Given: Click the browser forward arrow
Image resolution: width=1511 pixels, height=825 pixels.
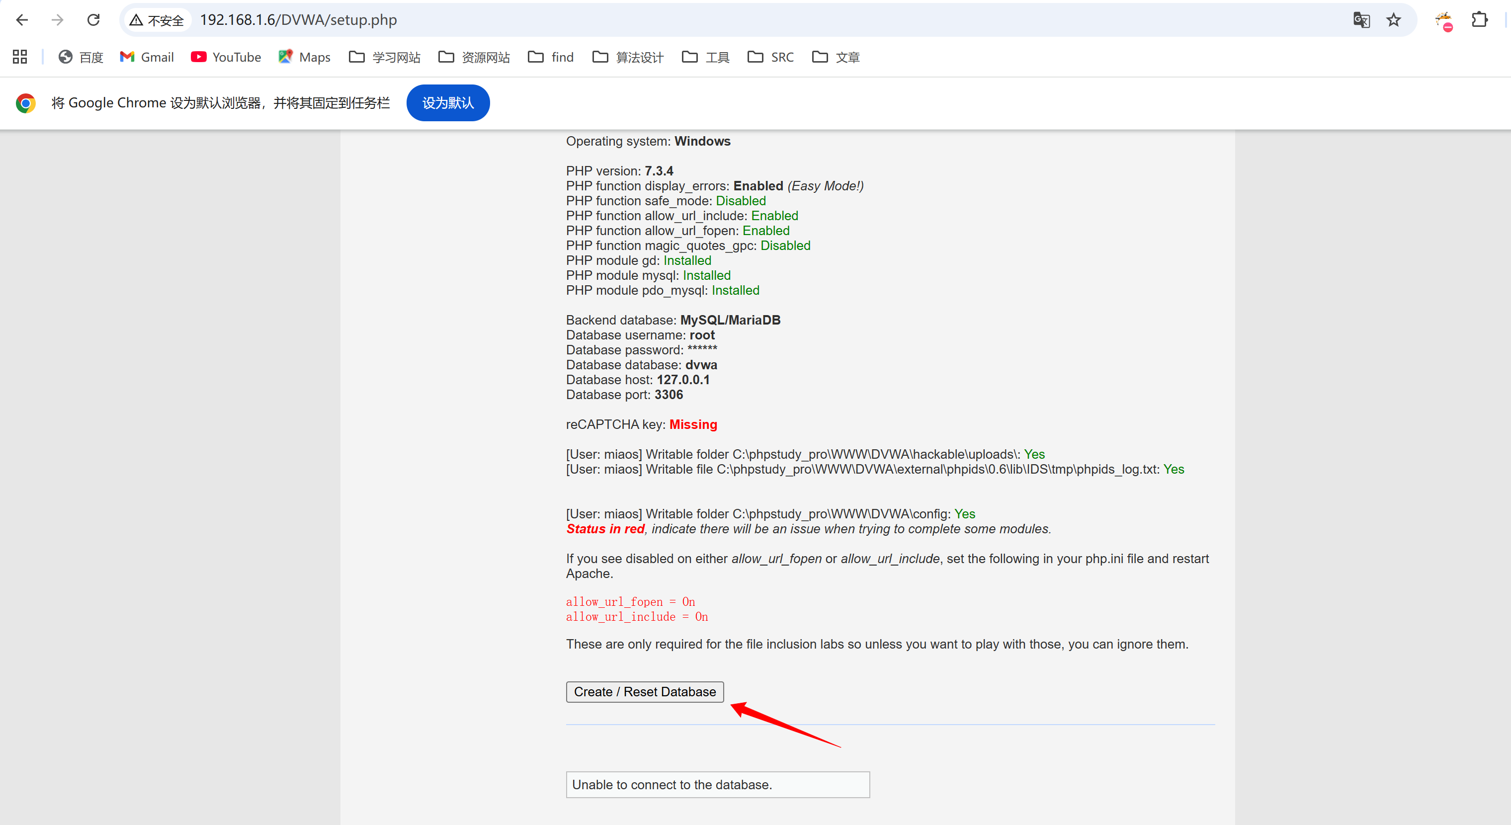Looking at the screenshot, I should [x=58, y=20].
